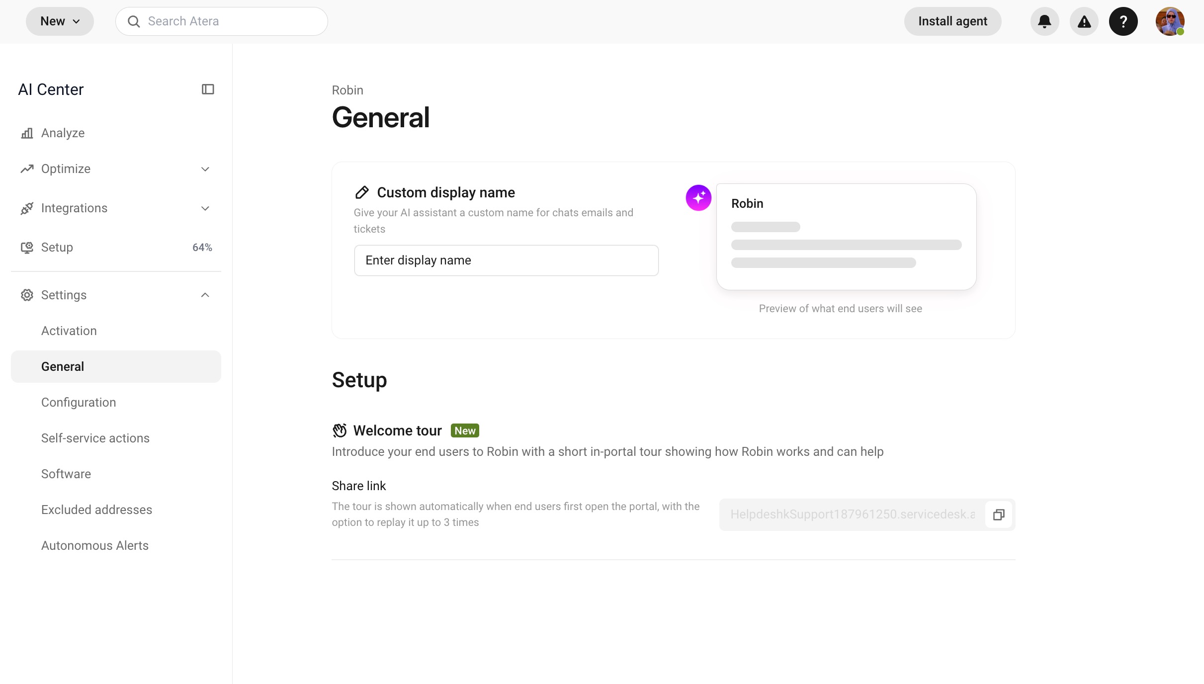Click the 64% setup progress value
Screen dimensions: 1204x684
click(202, 248)
